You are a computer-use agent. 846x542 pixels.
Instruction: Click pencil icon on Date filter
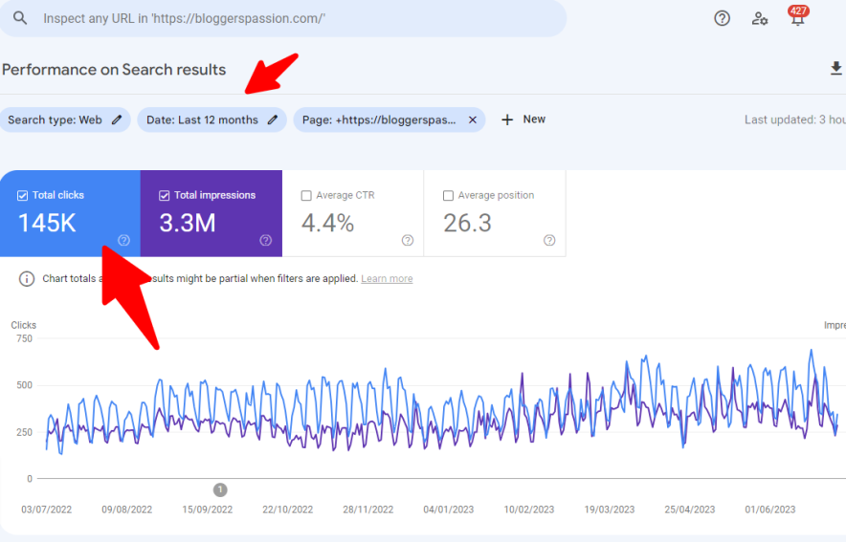(x=273, y=119)
